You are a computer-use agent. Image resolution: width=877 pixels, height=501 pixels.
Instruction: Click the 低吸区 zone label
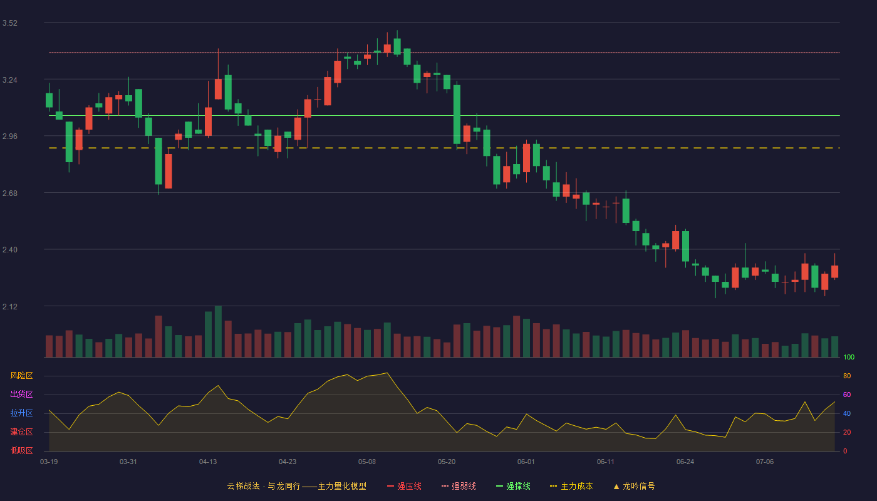[x=21, y=450]
